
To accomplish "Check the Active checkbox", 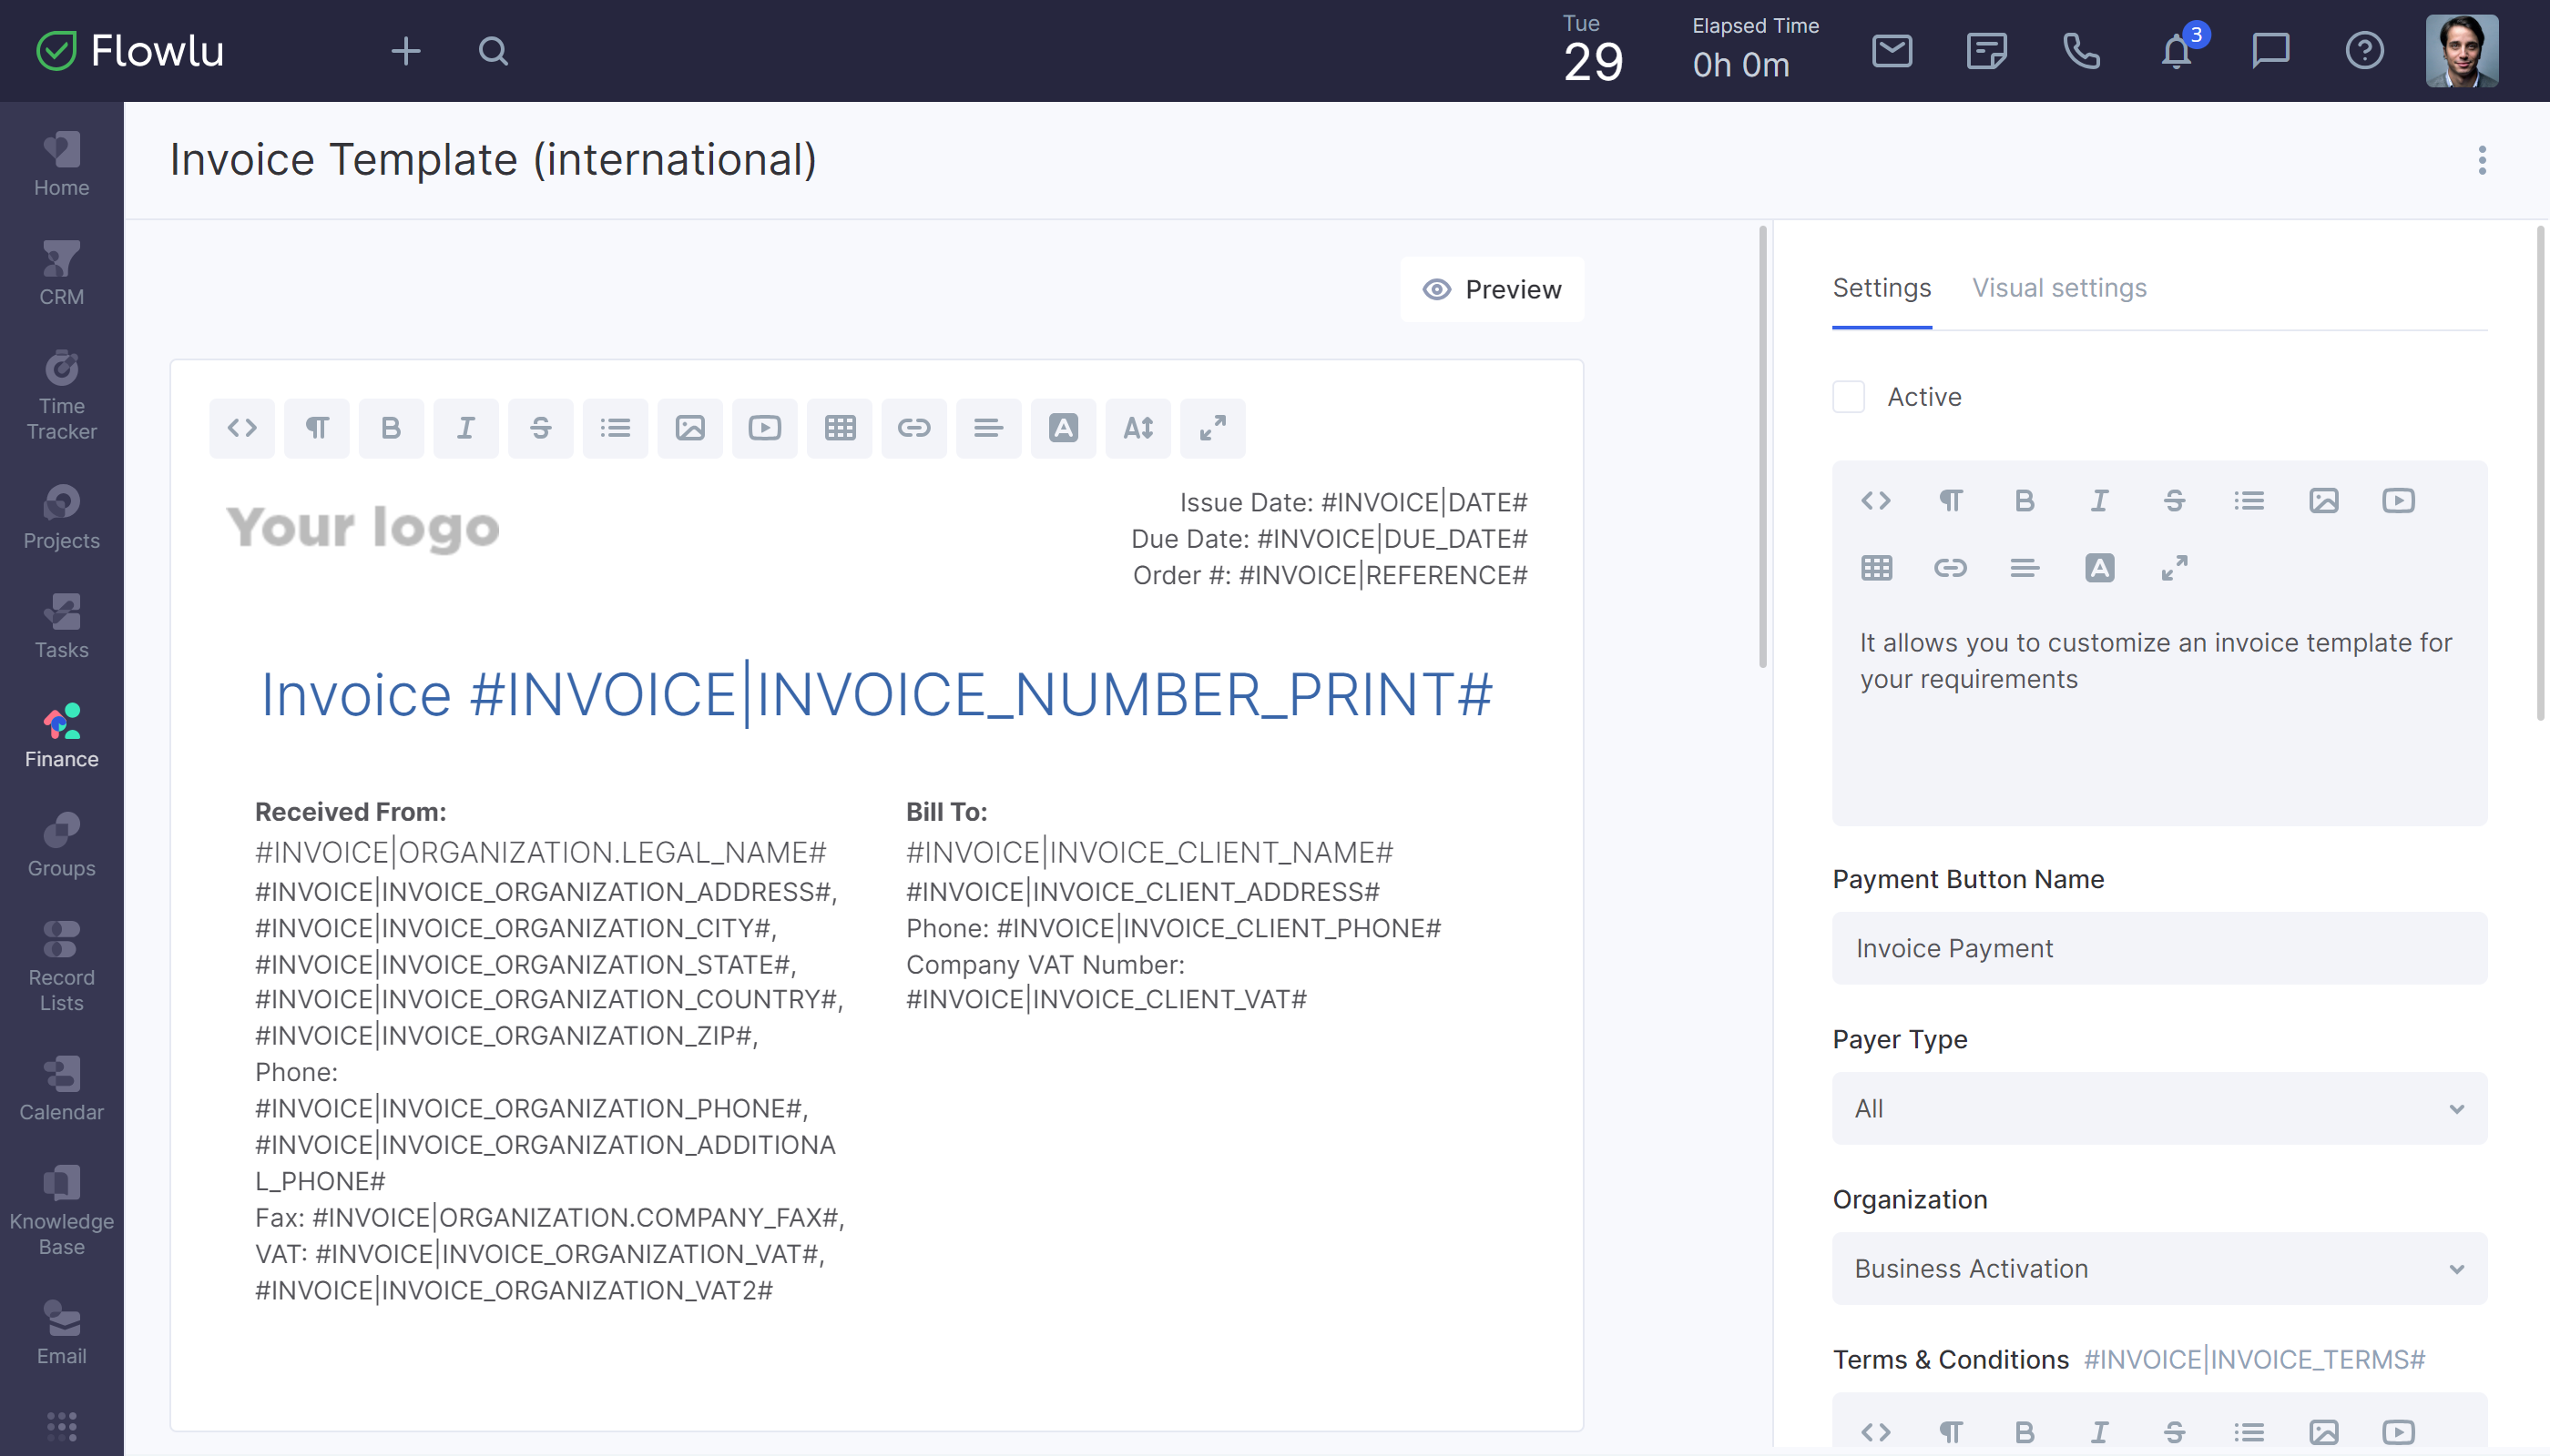I will click(x=1849, y=397).
